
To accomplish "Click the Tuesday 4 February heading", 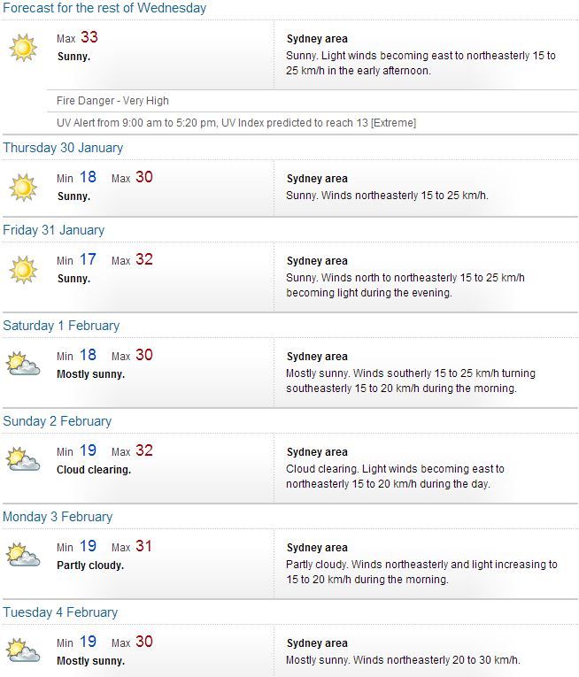I will click(60, 612).
